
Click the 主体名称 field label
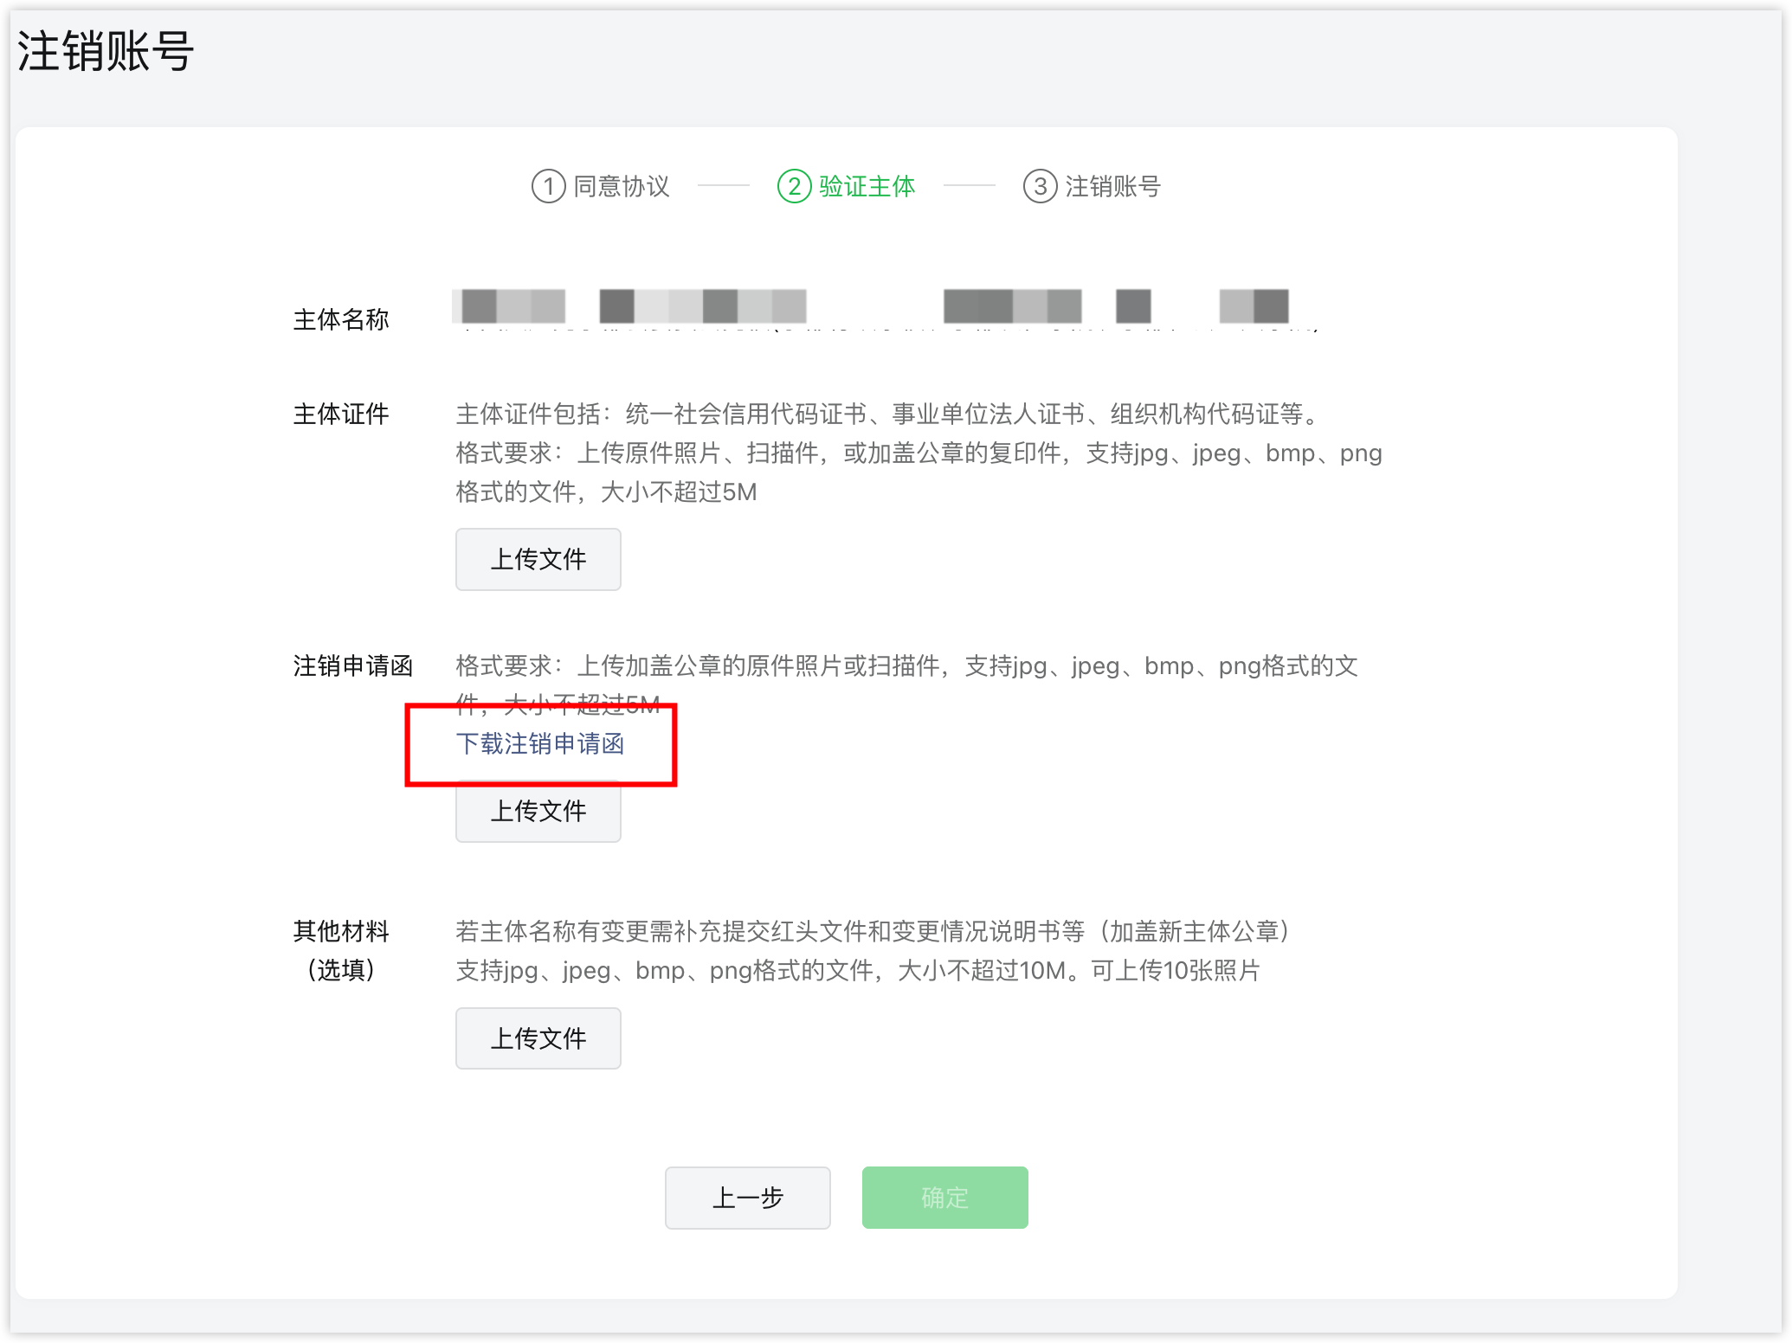tap(341, 319)
